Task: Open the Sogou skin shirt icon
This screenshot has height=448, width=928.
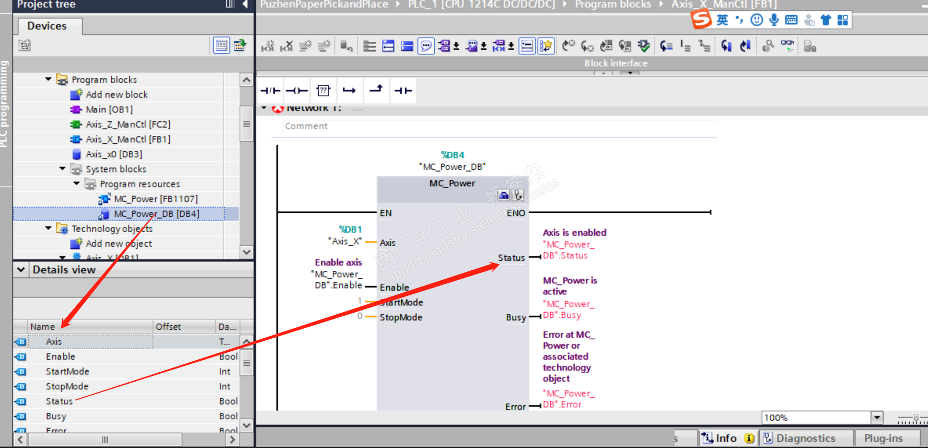Action: click(826, 20)
